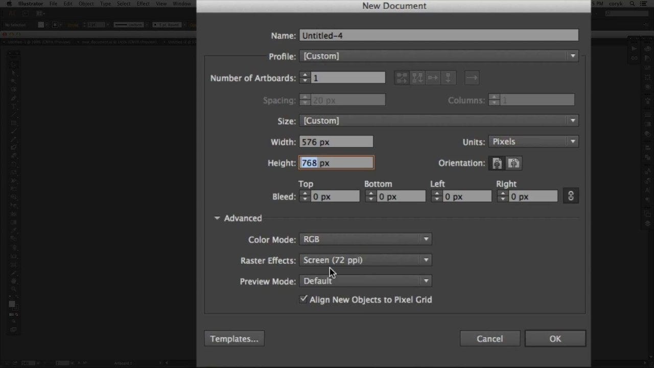Open the View menu
Viewport: 654px width, 368px height.
tap(161, 4)
